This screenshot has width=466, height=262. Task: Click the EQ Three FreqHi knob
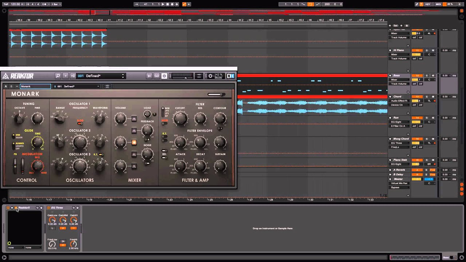coord(73,244)
